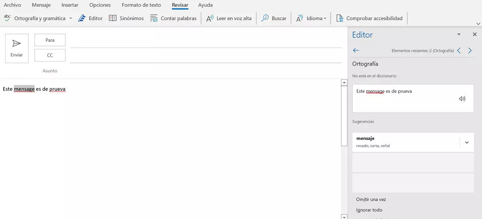Open the Opciones tab
The width and height of the screenshot is (482, 219).
100,5
